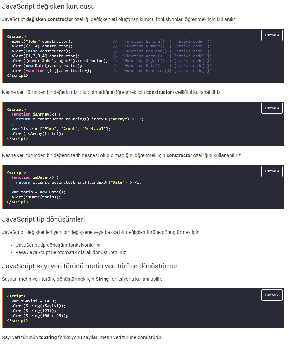The height and width of the screenshot is (346, 289).
Task: Click the "function isDate(x)" code line
Action: tap(35, 177)
